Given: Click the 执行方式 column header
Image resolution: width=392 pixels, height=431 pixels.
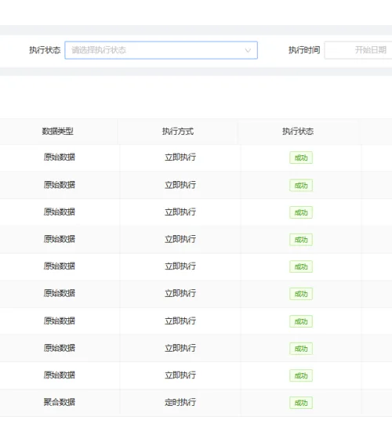Looking at the screenshot, I should (178, 132).
